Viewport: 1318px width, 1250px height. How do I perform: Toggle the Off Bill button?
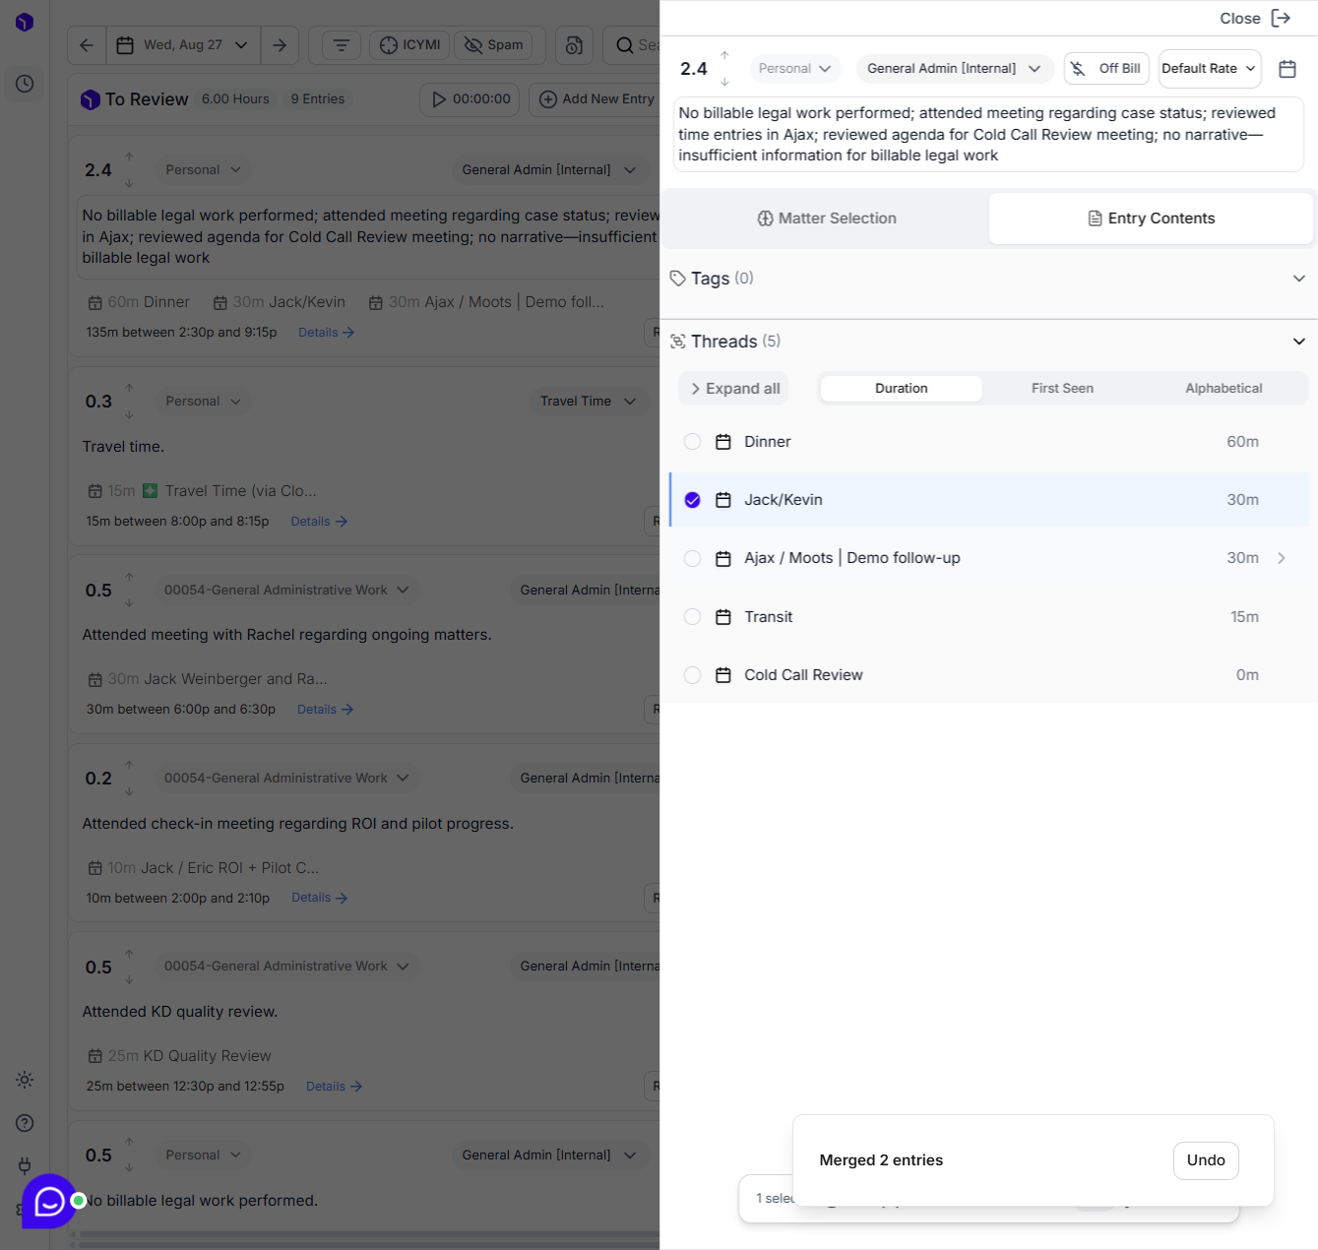[1106, 69]
